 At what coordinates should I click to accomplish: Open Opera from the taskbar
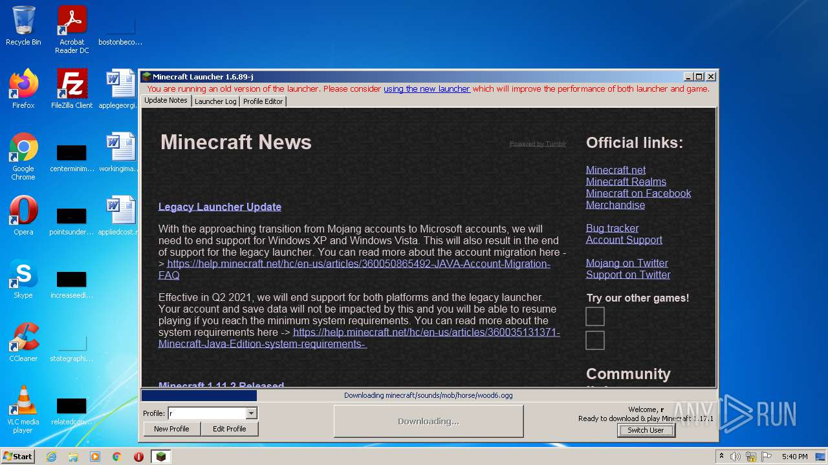[138, 457]
